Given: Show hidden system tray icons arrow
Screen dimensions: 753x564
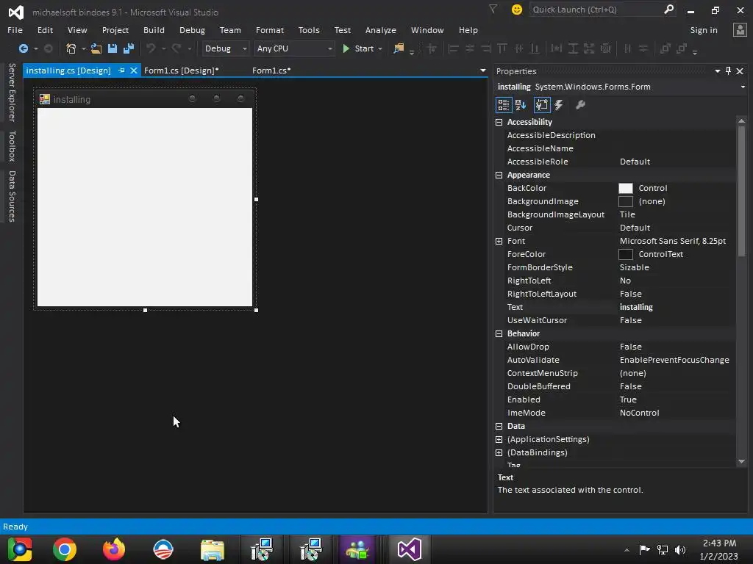Looking at the screenshot, I should pyautogui.click(x=627, y=550).
